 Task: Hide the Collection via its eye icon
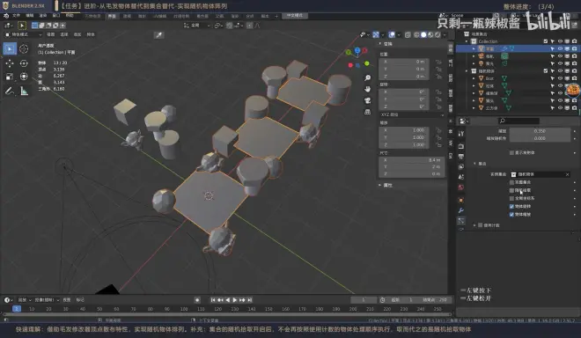[x=560, y=41]
